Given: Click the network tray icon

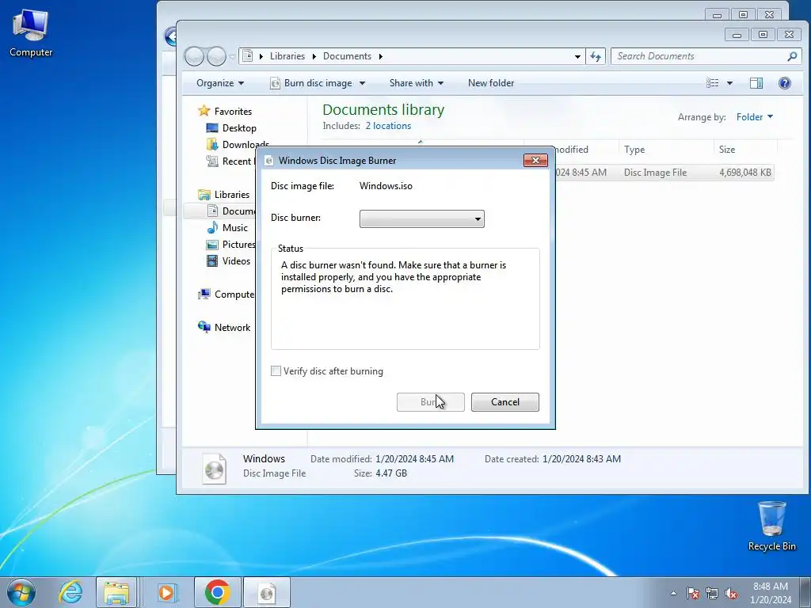Looking at the screenshot, I should click(x=712, y=593).
